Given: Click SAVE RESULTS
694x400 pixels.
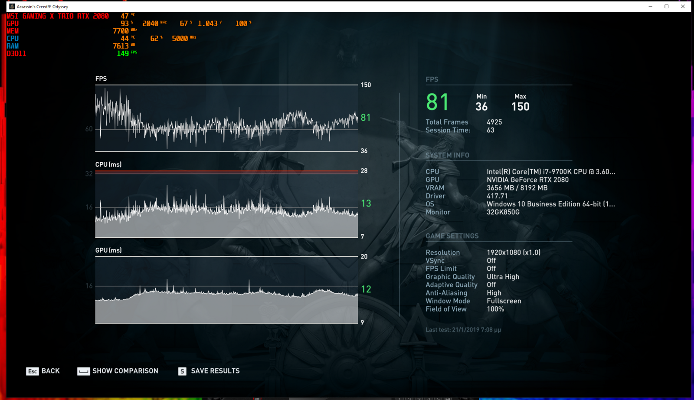Looking at the screenshot, I should (x=215, y=371).
